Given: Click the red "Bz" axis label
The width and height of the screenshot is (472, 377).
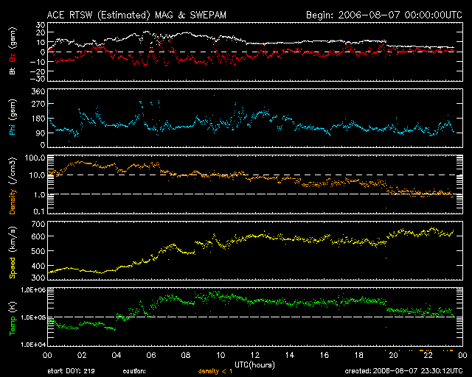Looking at the screenshot, I should (13, 57).
